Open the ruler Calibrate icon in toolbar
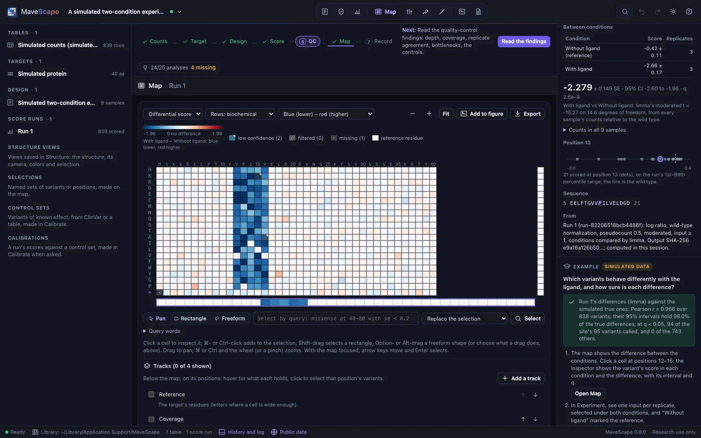The height and width of the screenshot is (438, 701). [x=442, y=12]
